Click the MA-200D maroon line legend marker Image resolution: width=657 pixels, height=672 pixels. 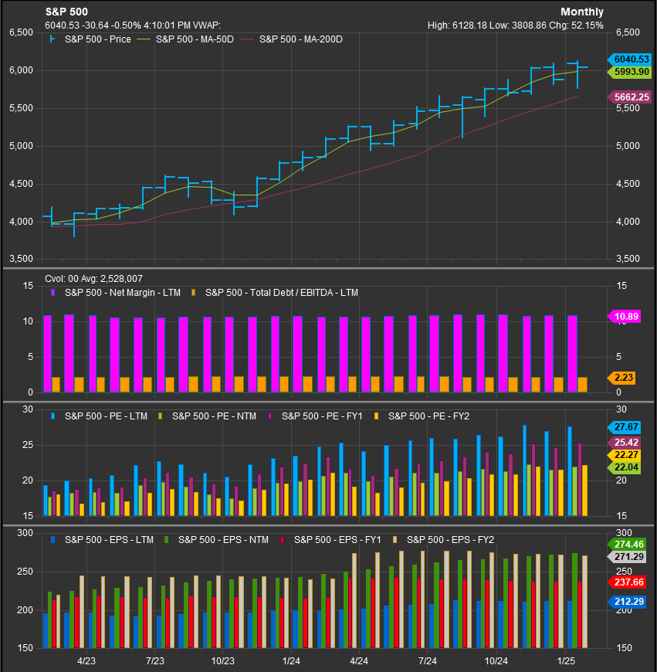tap(247, 39)
